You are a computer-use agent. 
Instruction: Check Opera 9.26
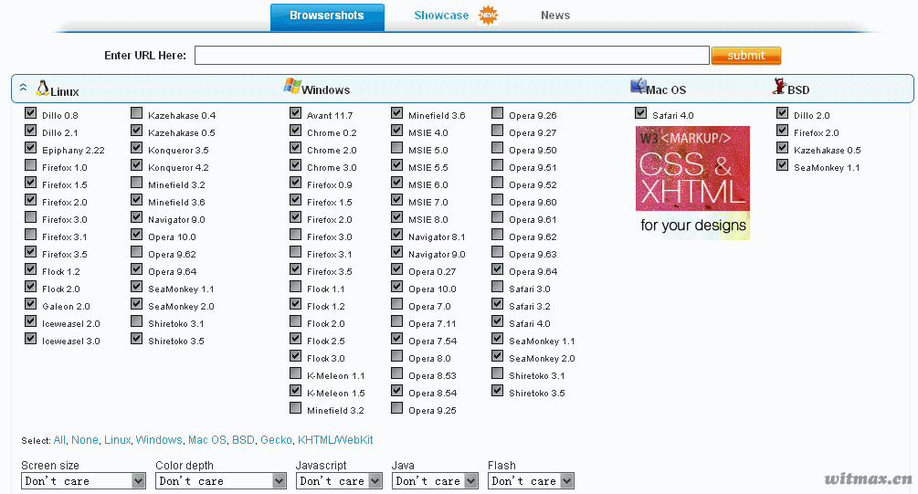[x=497, y=112]
